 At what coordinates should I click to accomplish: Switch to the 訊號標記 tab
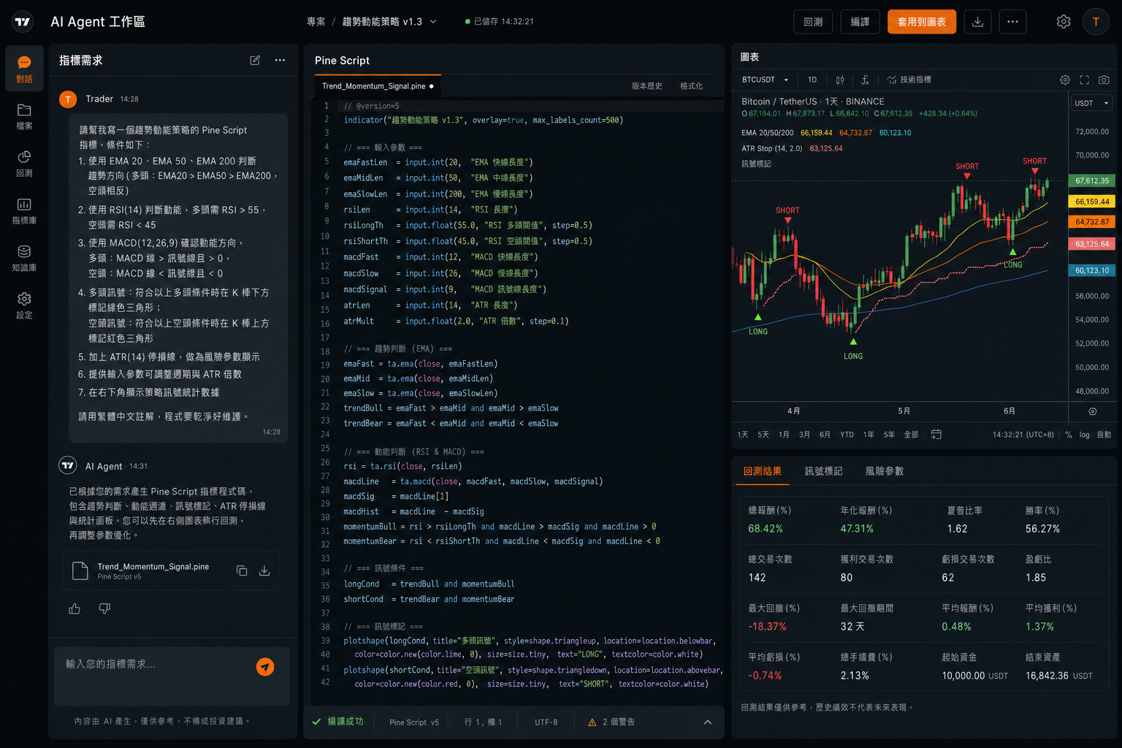point(824,471)
